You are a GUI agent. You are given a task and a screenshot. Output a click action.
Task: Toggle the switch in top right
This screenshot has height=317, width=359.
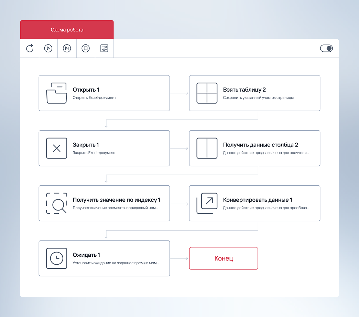[326, 48]
